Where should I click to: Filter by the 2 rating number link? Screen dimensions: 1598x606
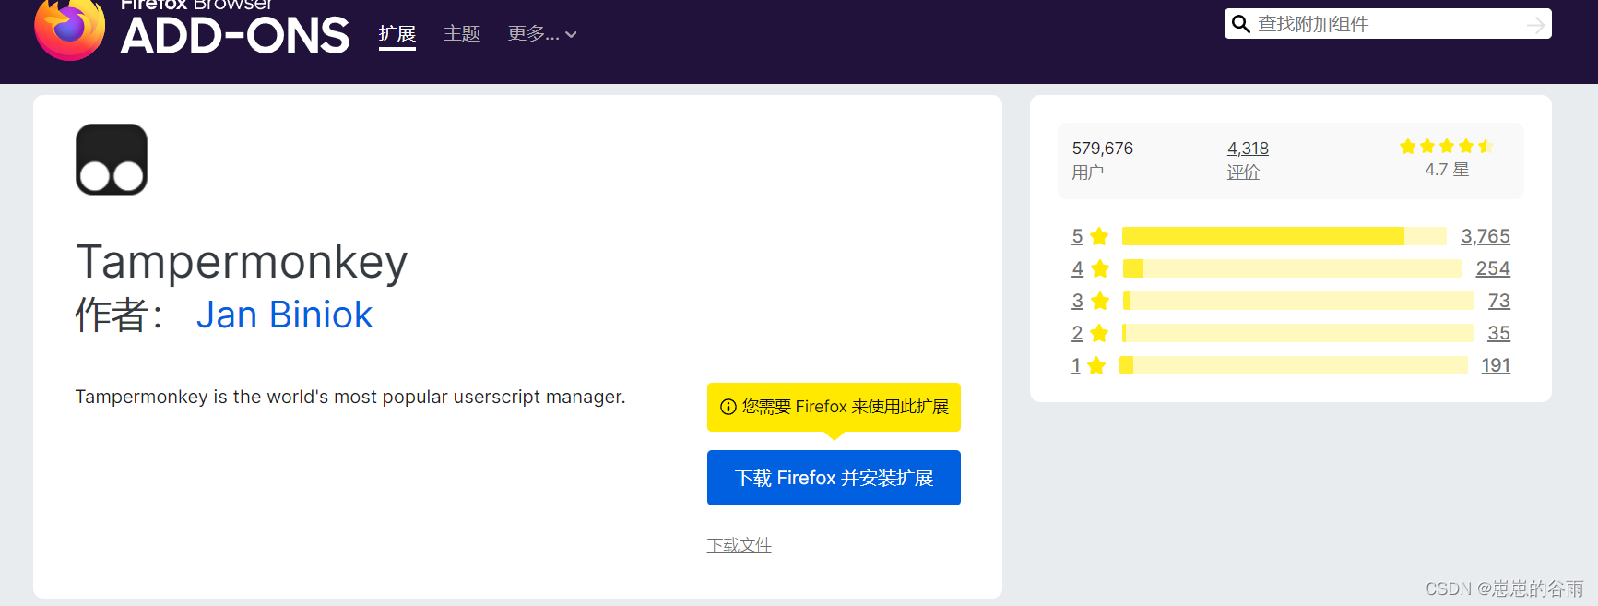coord(1077,333)
